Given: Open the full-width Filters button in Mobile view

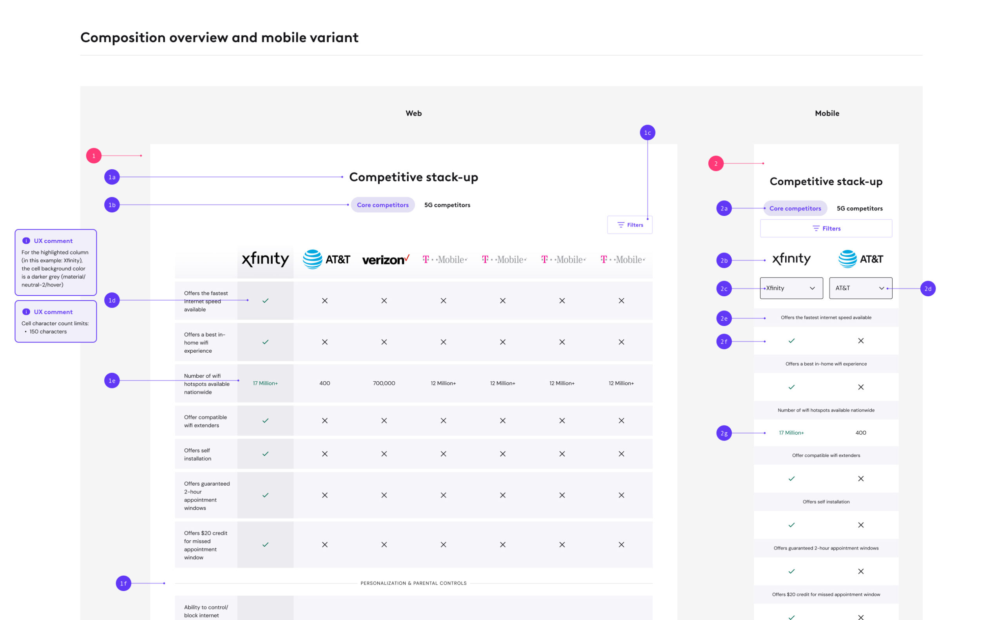Looking at the screenshot, I should click(826, 228).
